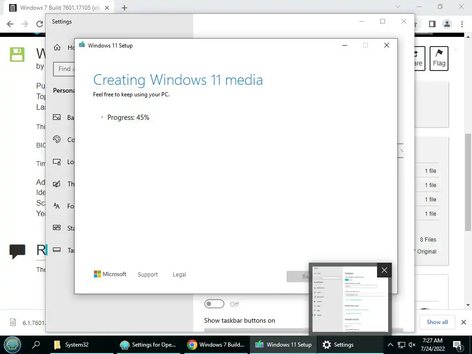The width and height of the screenshot is (472, 354).
Task: Open Chrome three-dot menu
Action: coord(462,24)
